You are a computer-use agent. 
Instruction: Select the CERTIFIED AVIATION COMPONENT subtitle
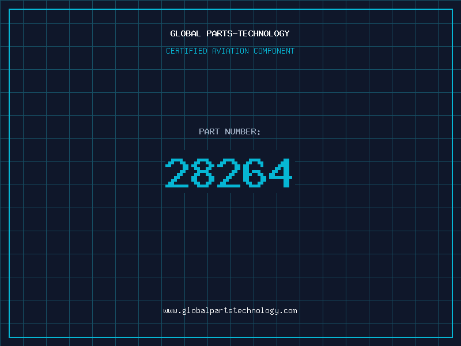coord(230,51)
